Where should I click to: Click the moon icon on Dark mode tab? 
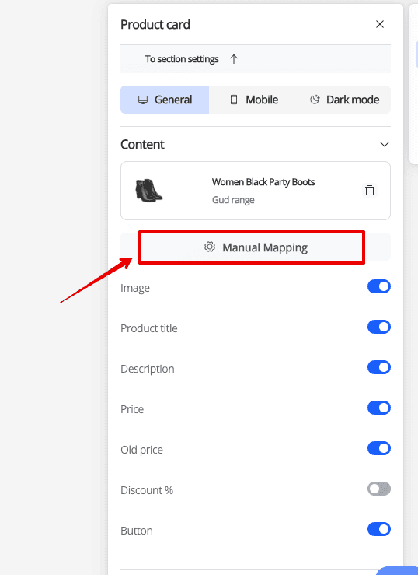pyautogui.click(x=315, y=100)
